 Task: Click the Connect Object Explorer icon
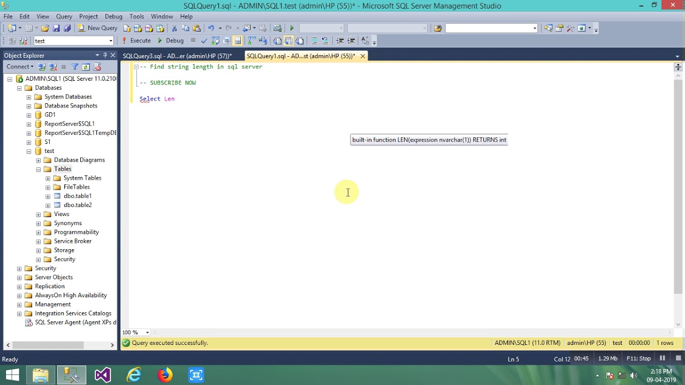(x=42, y=67)
